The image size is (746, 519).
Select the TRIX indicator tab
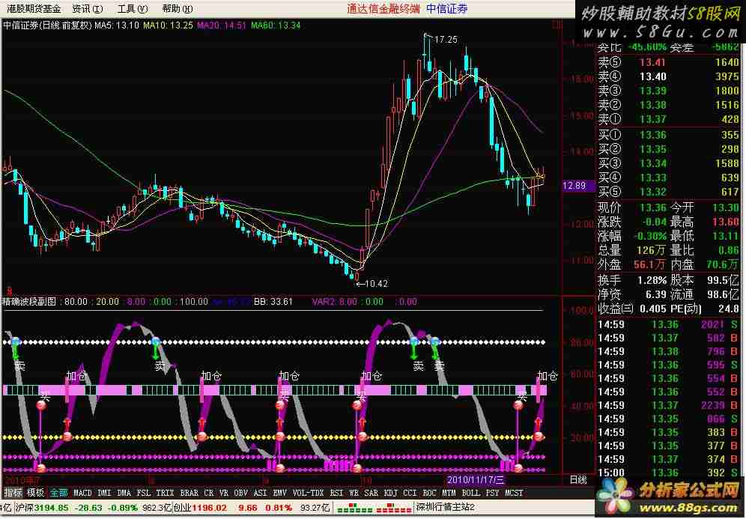pos(165,493)
